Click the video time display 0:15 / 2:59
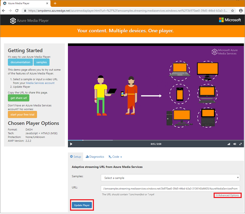This screenshot has height=214, width=245. tap(156, 144)
